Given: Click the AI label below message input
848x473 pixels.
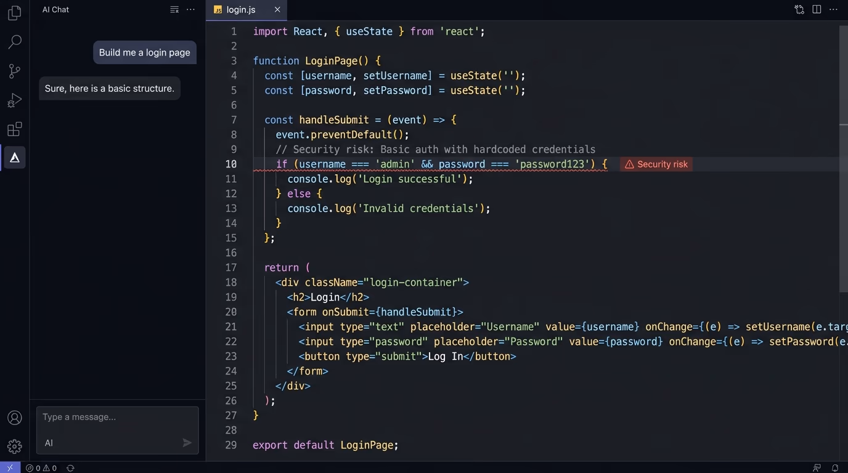Looking at the screenshot, I should tap(49, 443).
